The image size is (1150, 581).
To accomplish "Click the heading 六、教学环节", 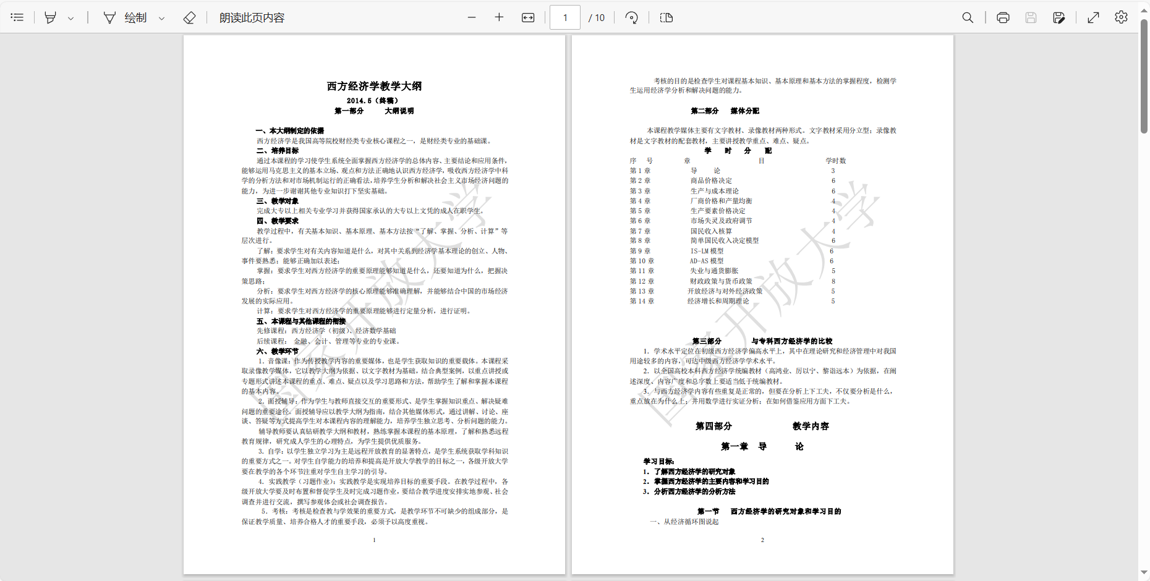I will (x=278, y=351).
